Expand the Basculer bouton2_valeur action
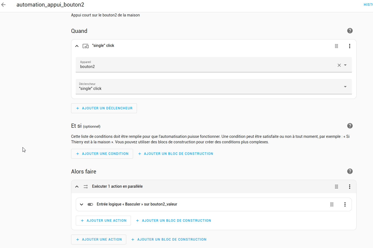This screenshot has width=373, height=248. point(82,204)
